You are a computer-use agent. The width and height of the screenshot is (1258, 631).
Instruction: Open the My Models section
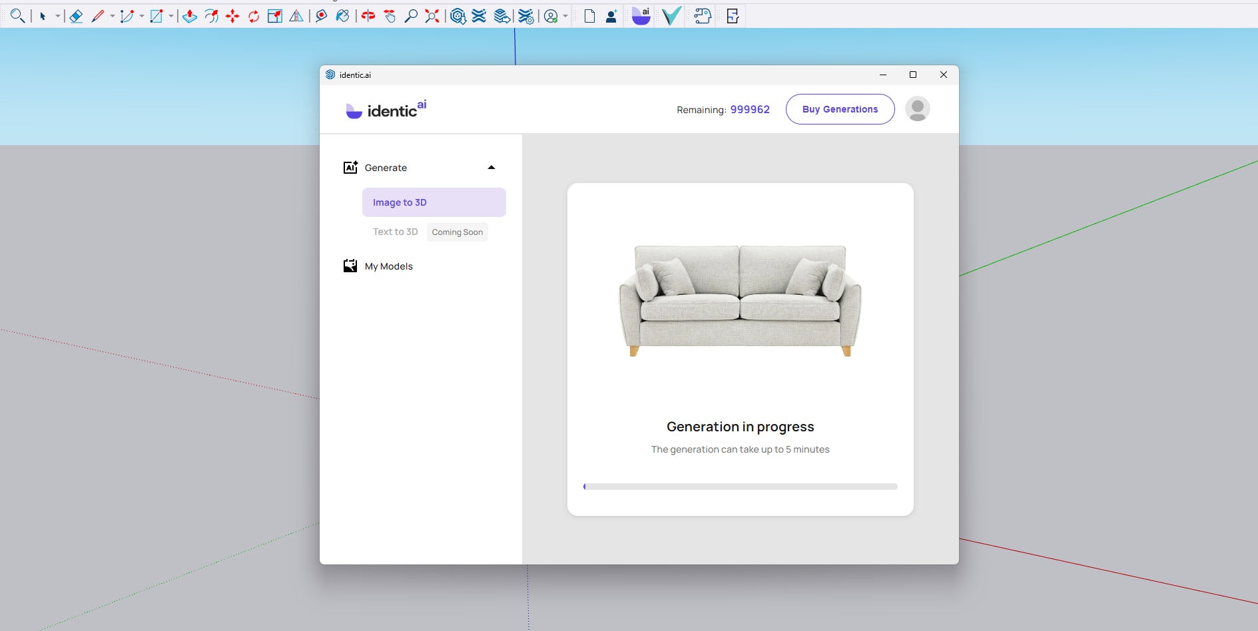click(x=388, y=266)
